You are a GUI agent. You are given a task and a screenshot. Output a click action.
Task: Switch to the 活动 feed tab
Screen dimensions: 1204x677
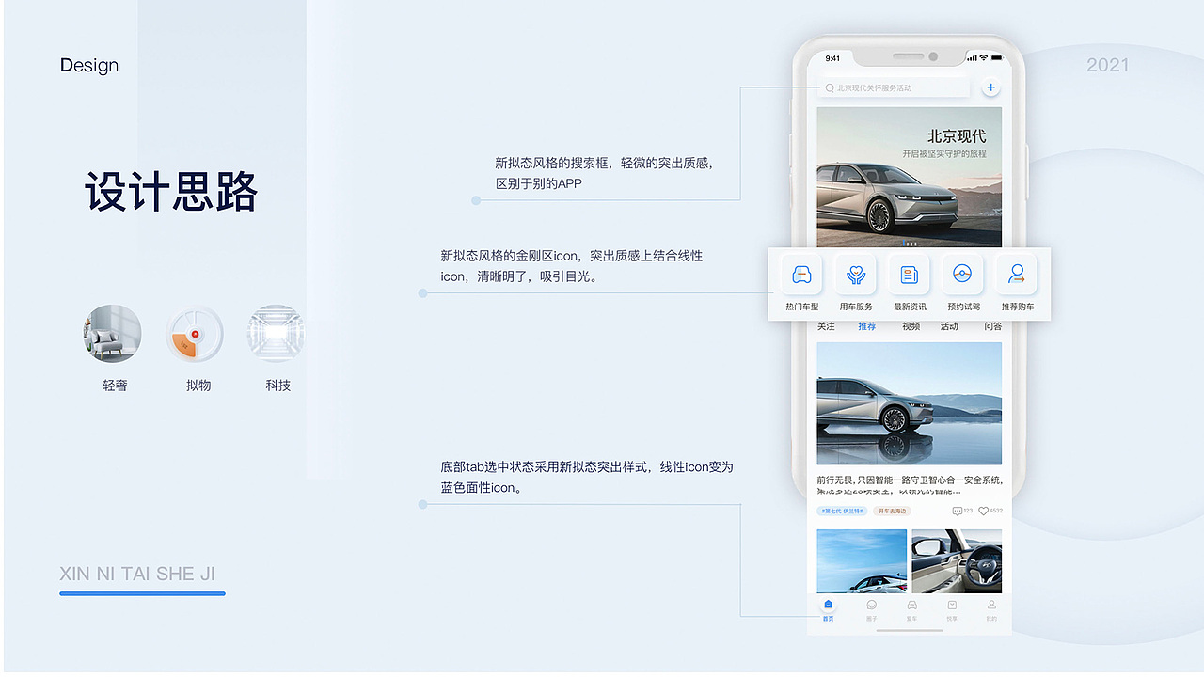tap(949, 326)
